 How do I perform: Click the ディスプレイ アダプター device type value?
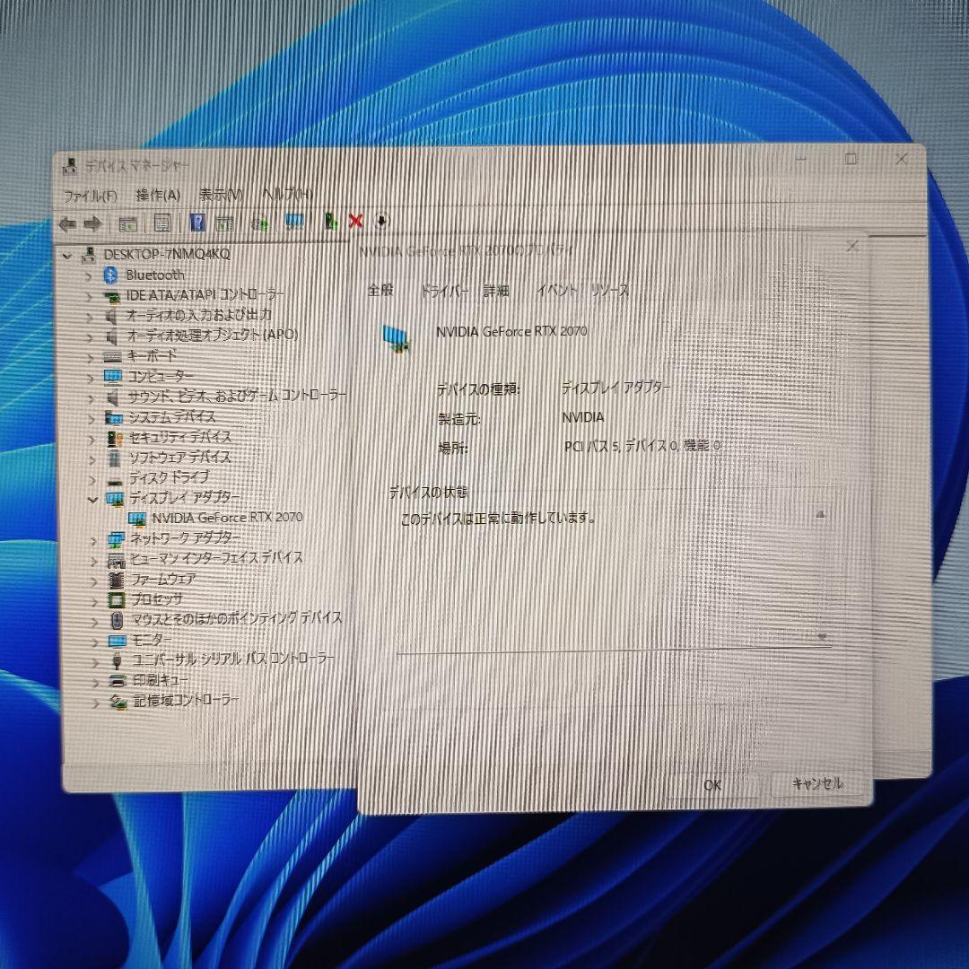point(616,388)
